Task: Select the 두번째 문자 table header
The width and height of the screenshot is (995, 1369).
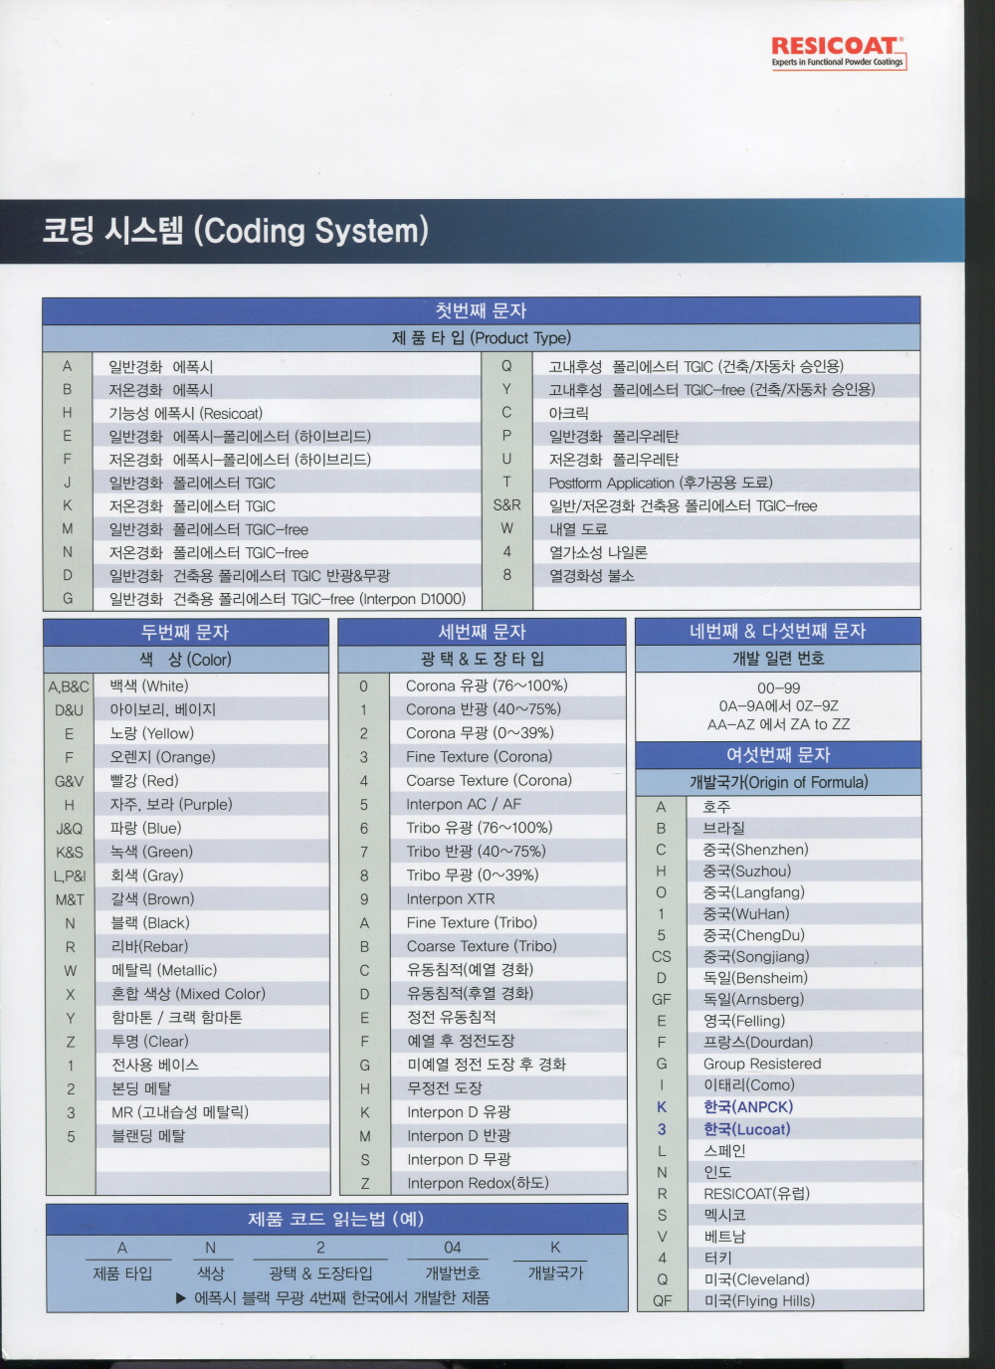Action: tap(185, 632)
